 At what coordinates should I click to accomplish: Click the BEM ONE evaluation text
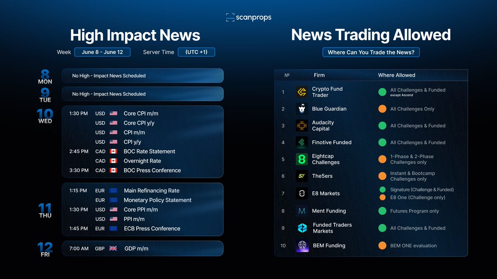coord(413,246)
